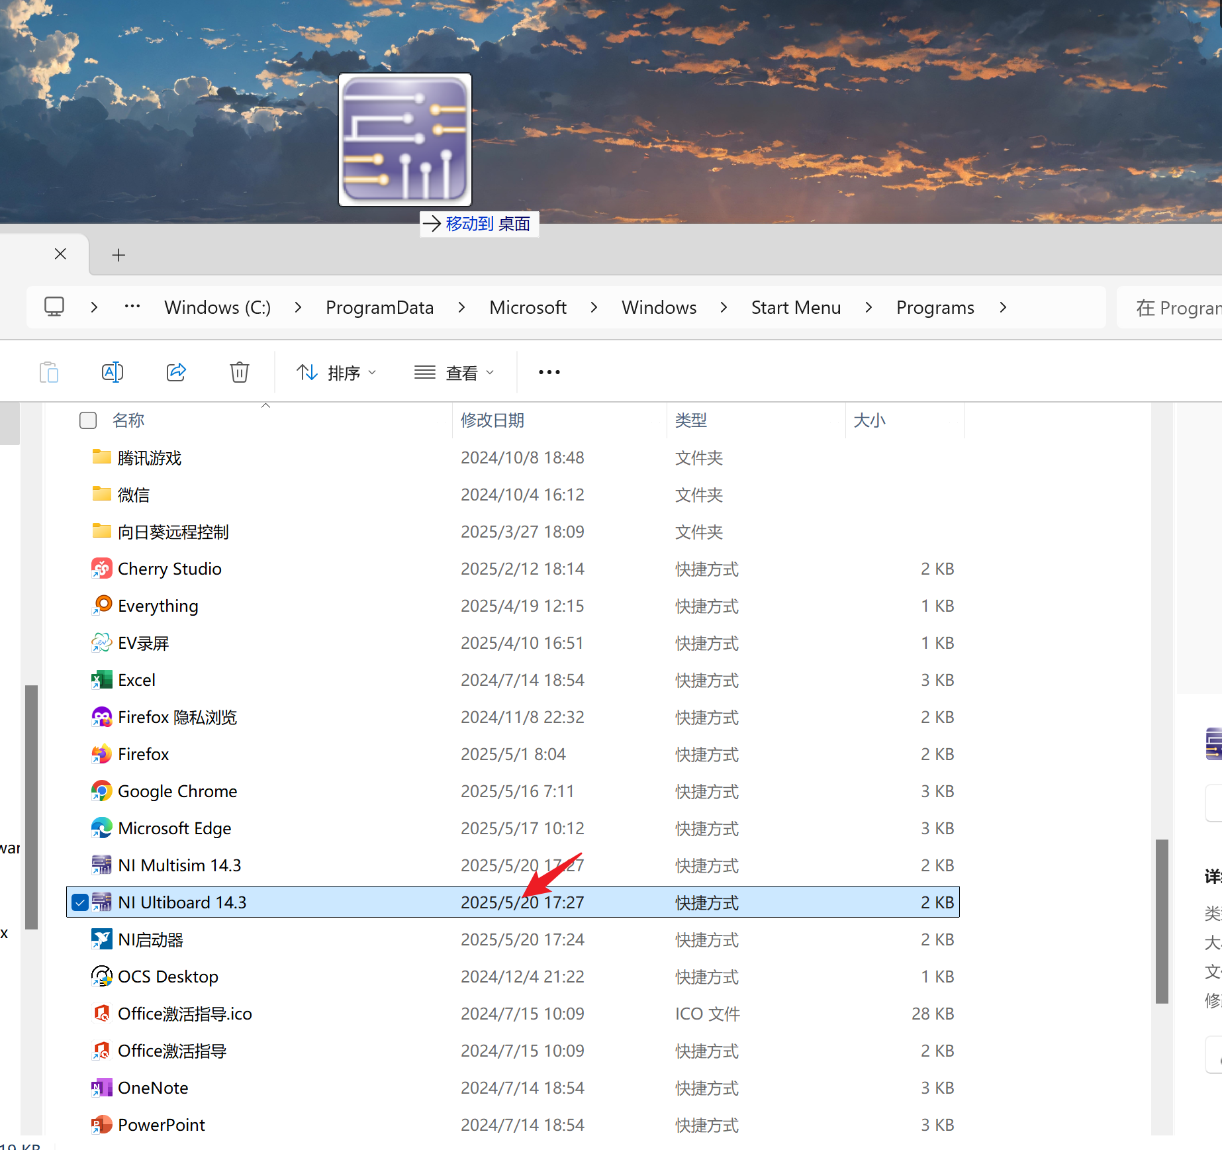
Task: Click the Office激活指导.ico file icon
Action: [101, 1014]
